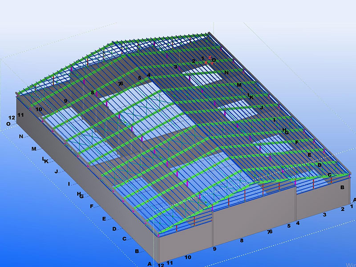Select grid label E on the right roof slope
Screen dimensions: 356x267
309,155
